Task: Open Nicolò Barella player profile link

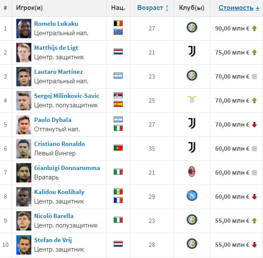Action: coord(54,216)
